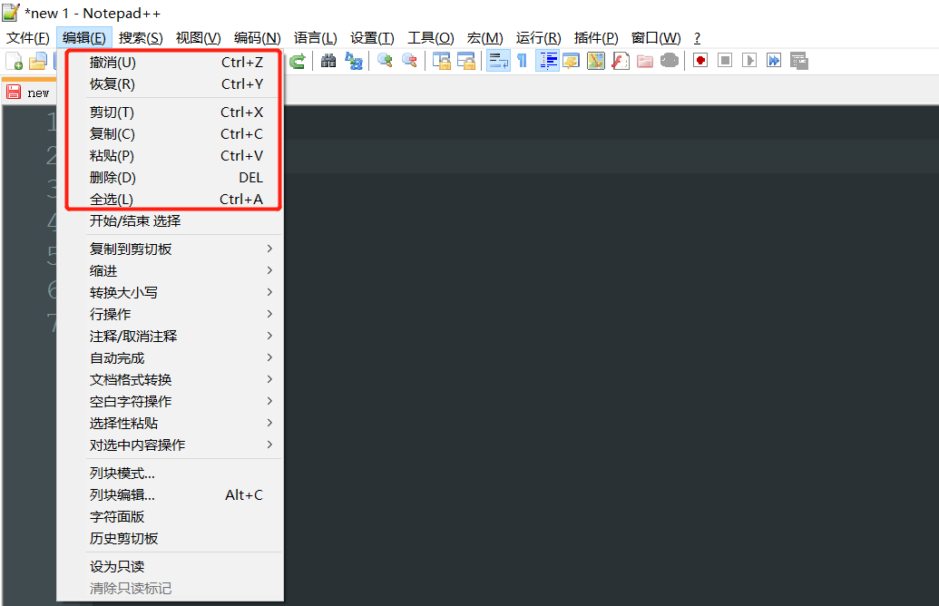Open the 语言(L) menu

tap(316, 38)
